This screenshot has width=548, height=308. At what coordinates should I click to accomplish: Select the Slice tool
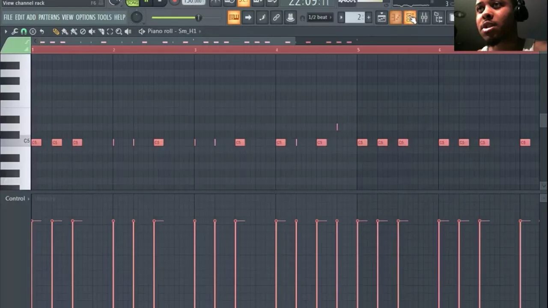(101, 31)
